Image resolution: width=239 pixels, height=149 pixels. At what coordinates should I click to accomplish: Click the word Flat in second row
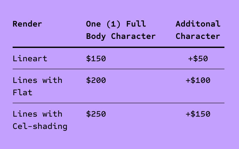pyautogui.click(x=22, y=93)
